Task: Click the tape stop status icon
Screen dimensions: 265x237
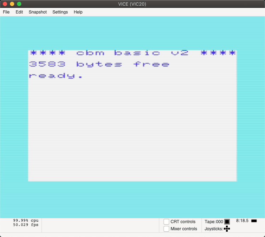Action: click(x=227, y=222)
